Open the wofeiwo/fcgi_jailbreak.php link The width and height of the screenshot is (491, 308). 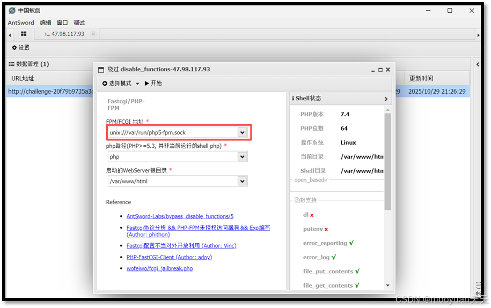tap(159, 268)
